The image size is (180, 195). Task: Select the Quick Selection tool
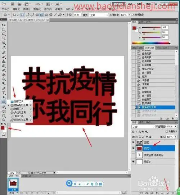click(4, 38)
